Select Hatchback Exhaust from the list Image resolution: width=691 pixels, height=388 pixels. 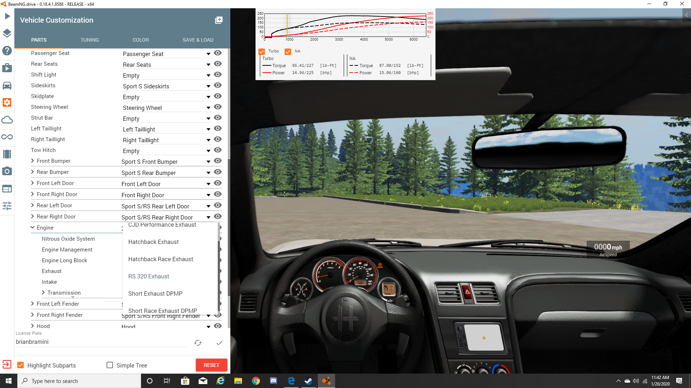point(170,242)
